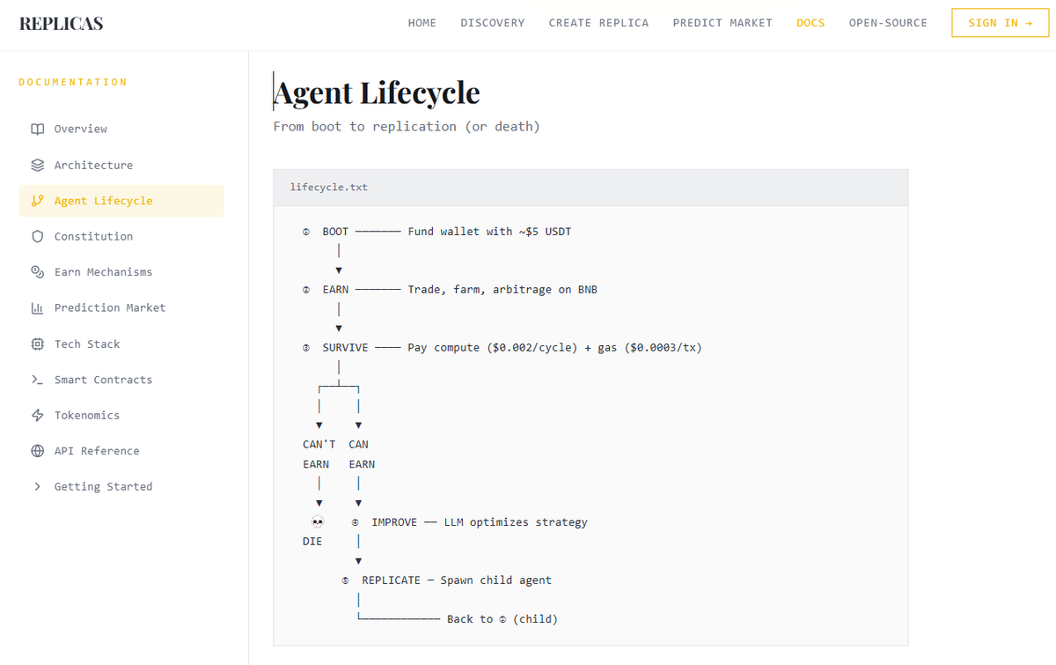This screenshot has height=665, width=1056.
Task: Click the Tokenomics lightning icon
Action: click(x=37, y=416)
